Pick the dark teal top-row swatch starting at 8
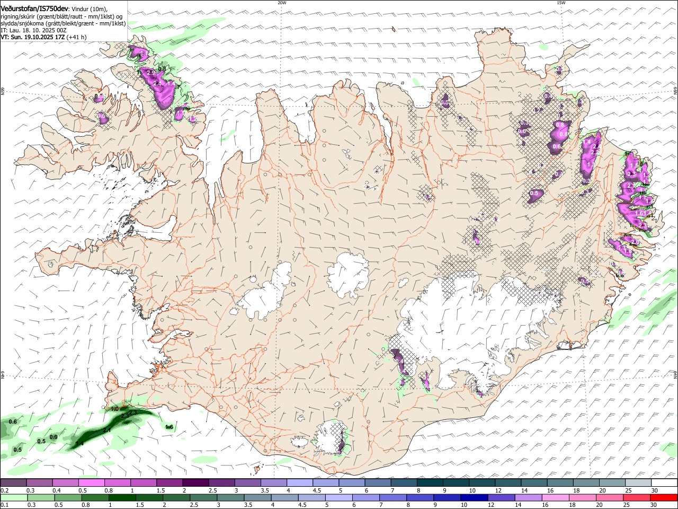This screenshot has width=678, height=509. pyautogui.click(x=430, y=482)
